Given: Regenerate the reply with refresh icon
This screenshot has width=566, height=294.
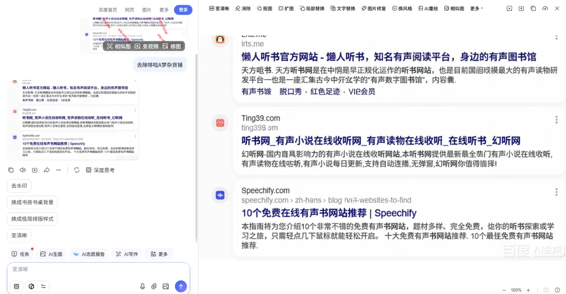Looking at the screenshot, I should (77, 170).
